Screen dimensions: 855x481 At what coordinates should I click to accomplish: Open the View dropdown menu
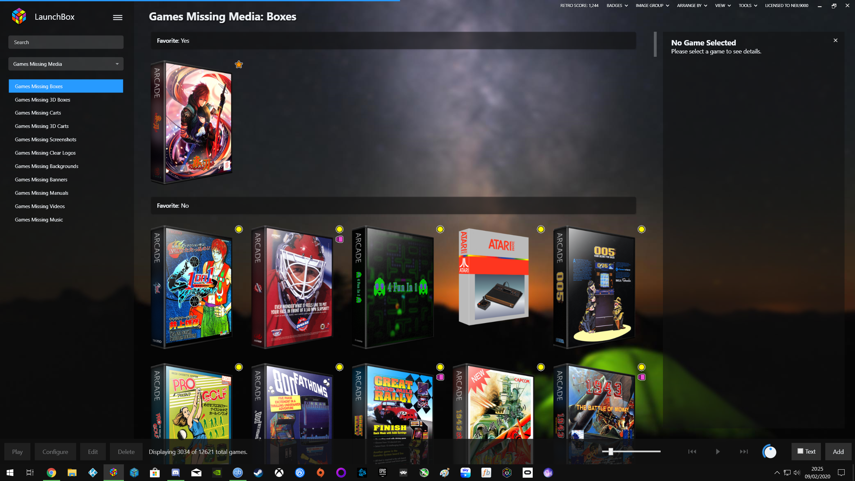coord(723,6)
